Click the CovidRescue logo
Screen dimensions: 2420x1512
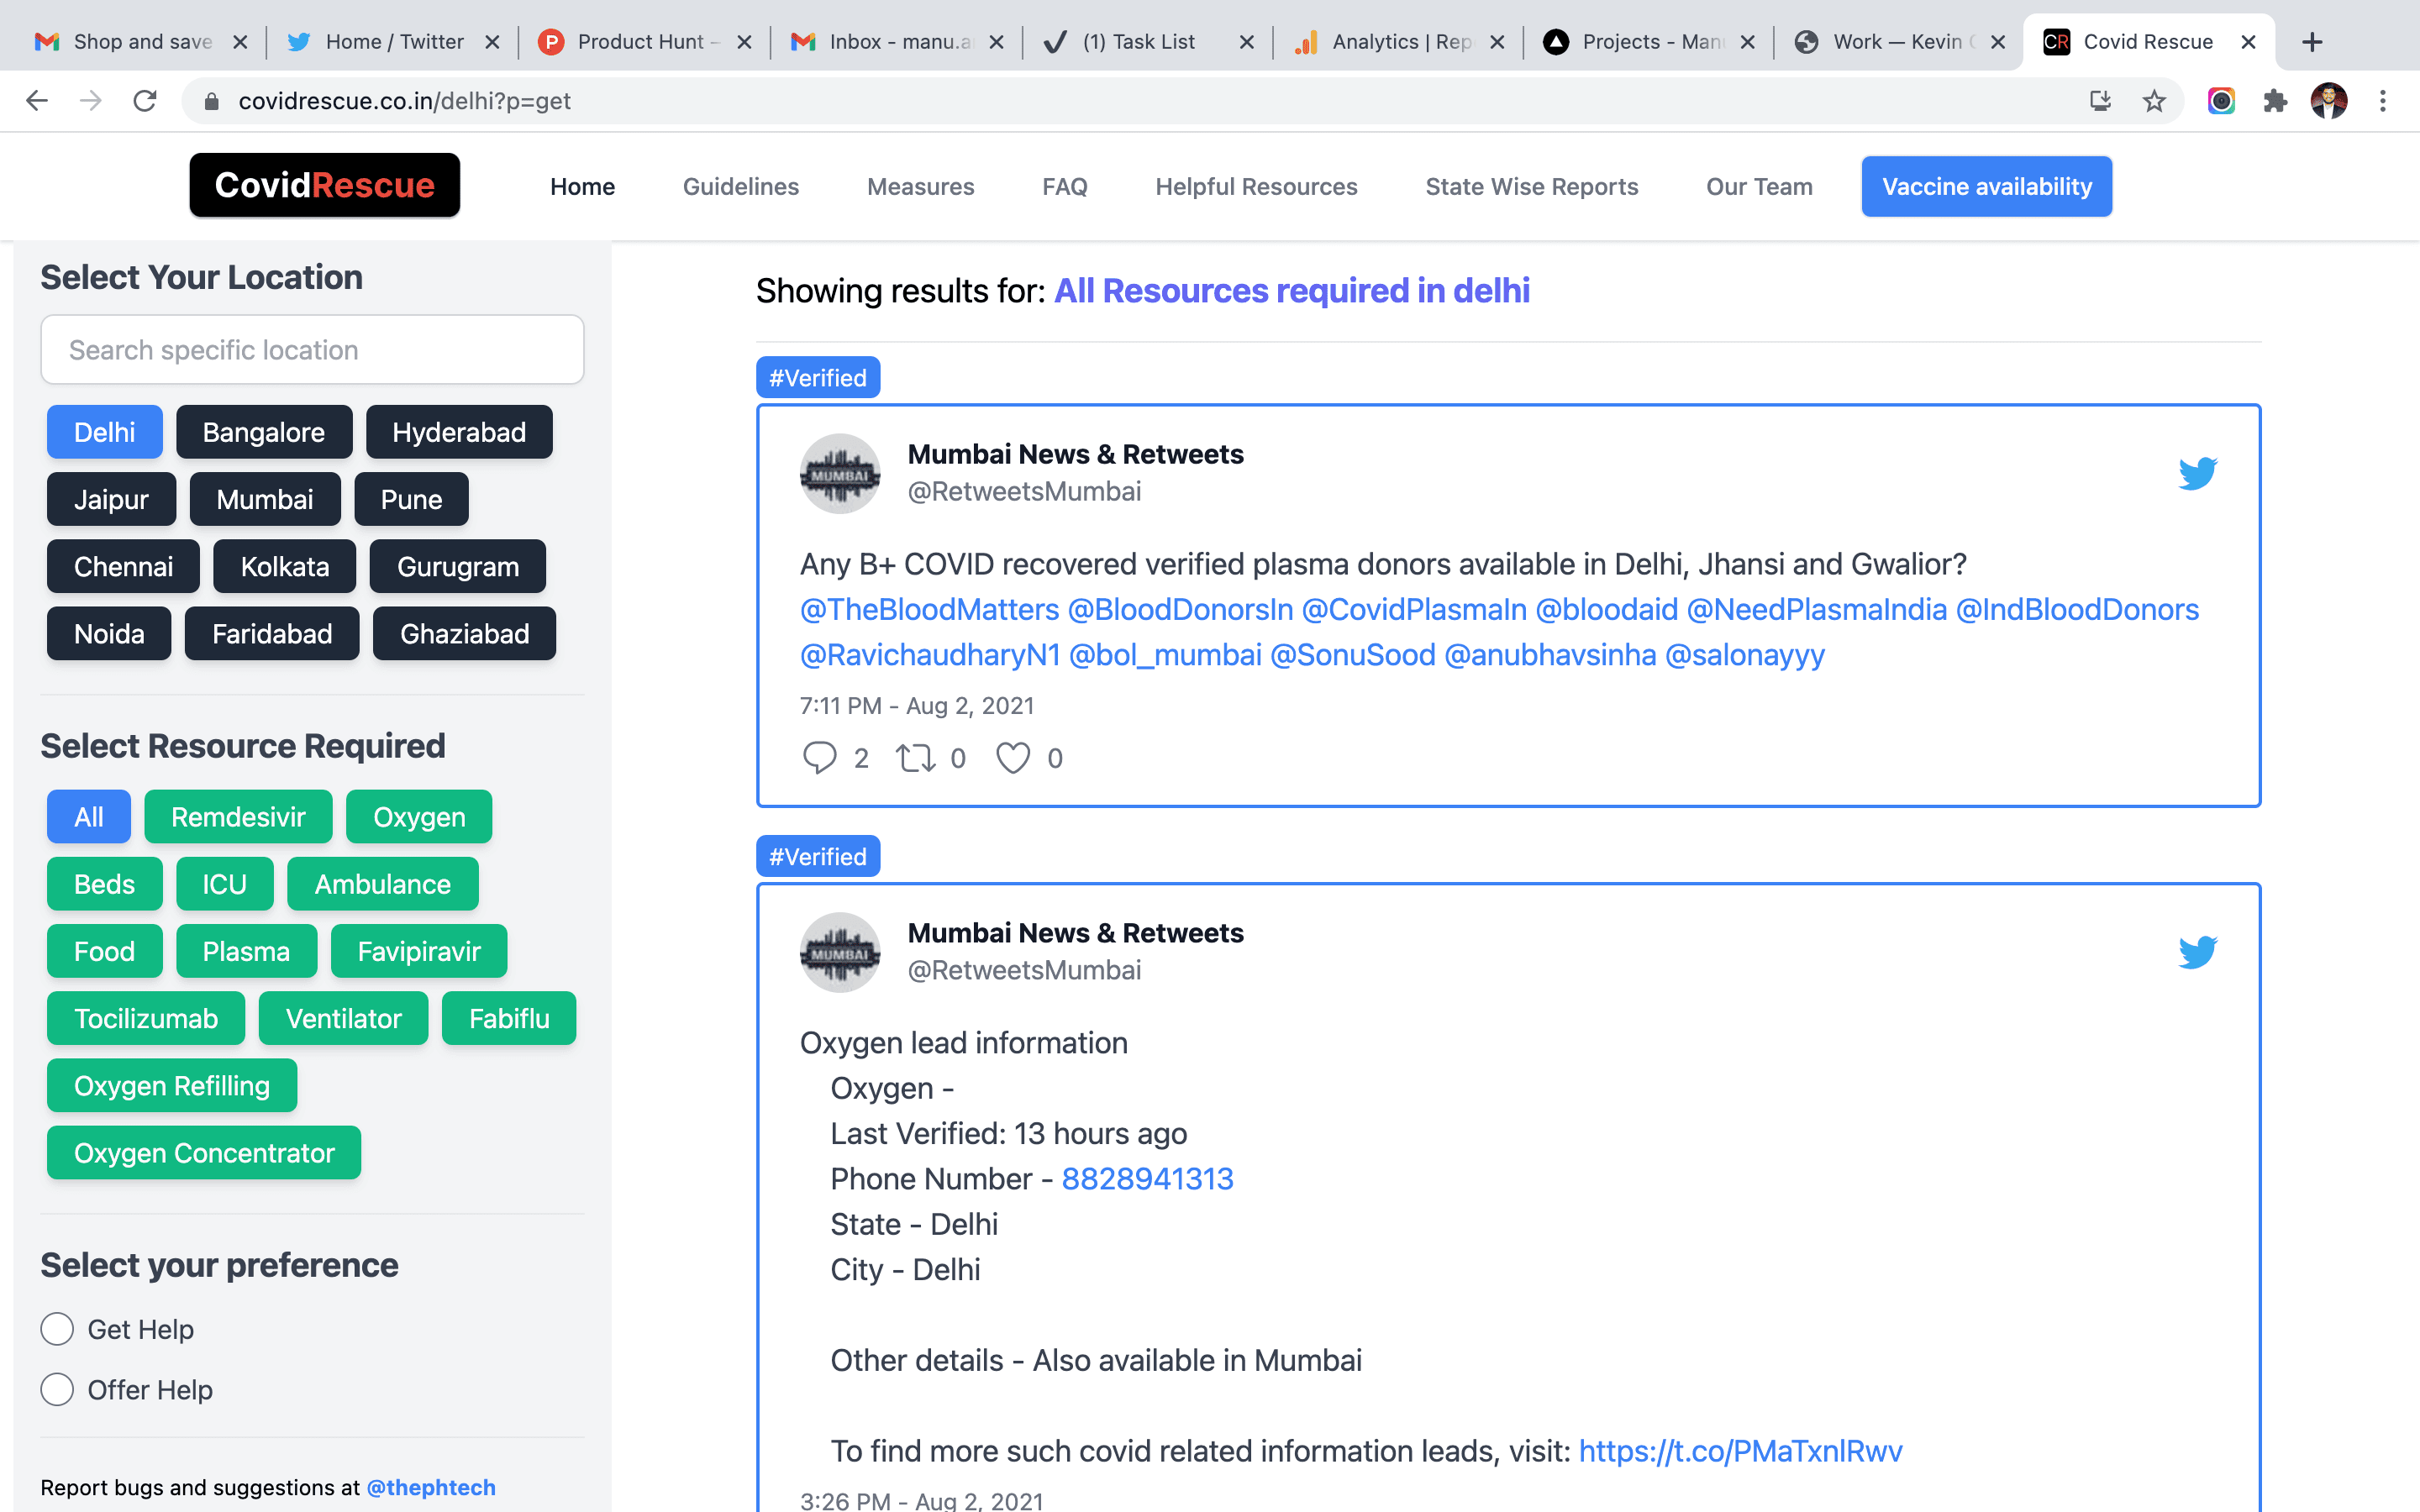tap(325, 185)
